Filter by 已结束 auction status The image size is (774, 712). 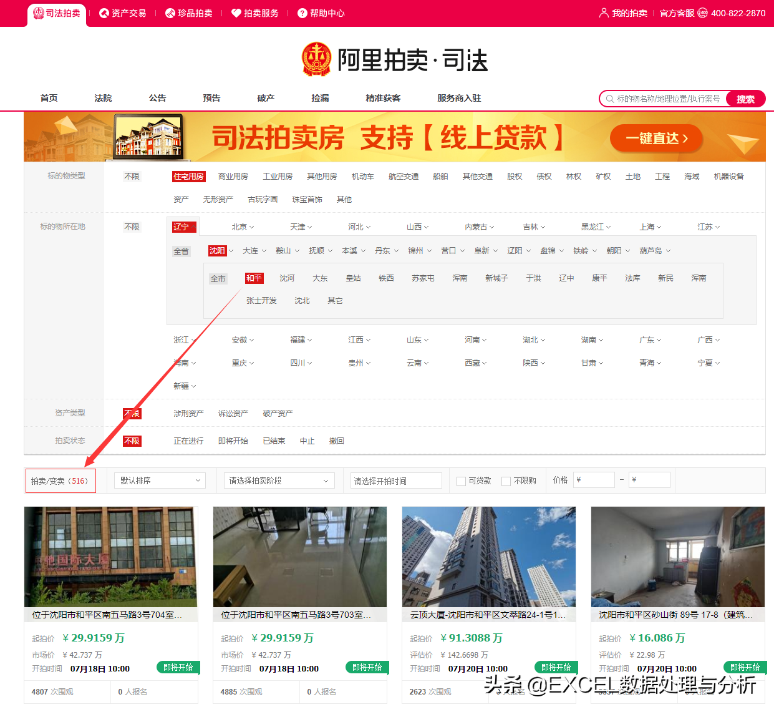tap(274, 441)
